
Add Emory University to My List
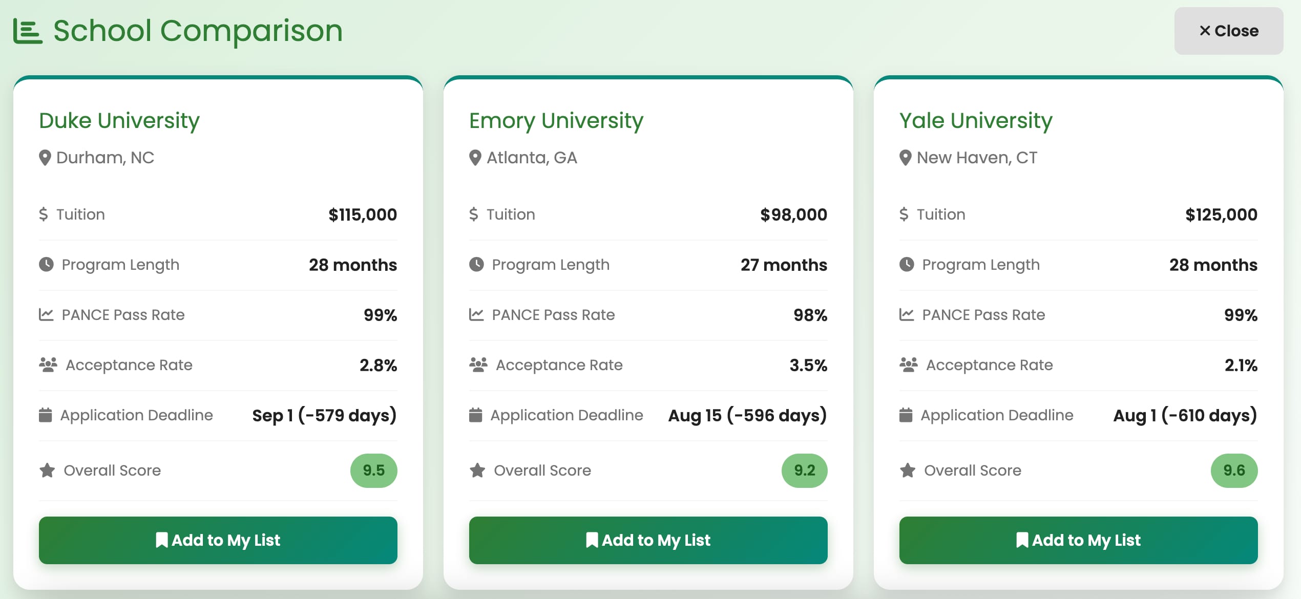tap(648, 540)
